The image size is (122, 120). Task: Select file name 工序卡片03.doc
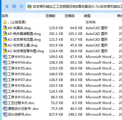pos(20,57)
